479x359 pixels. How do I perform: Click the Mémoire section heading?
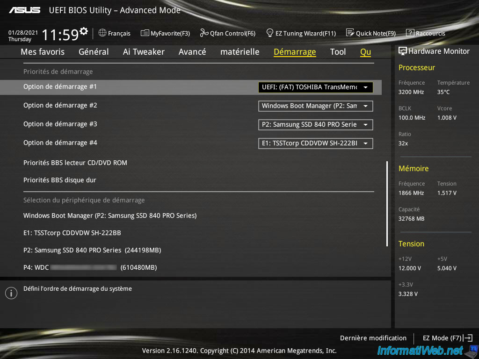[414, 168]
